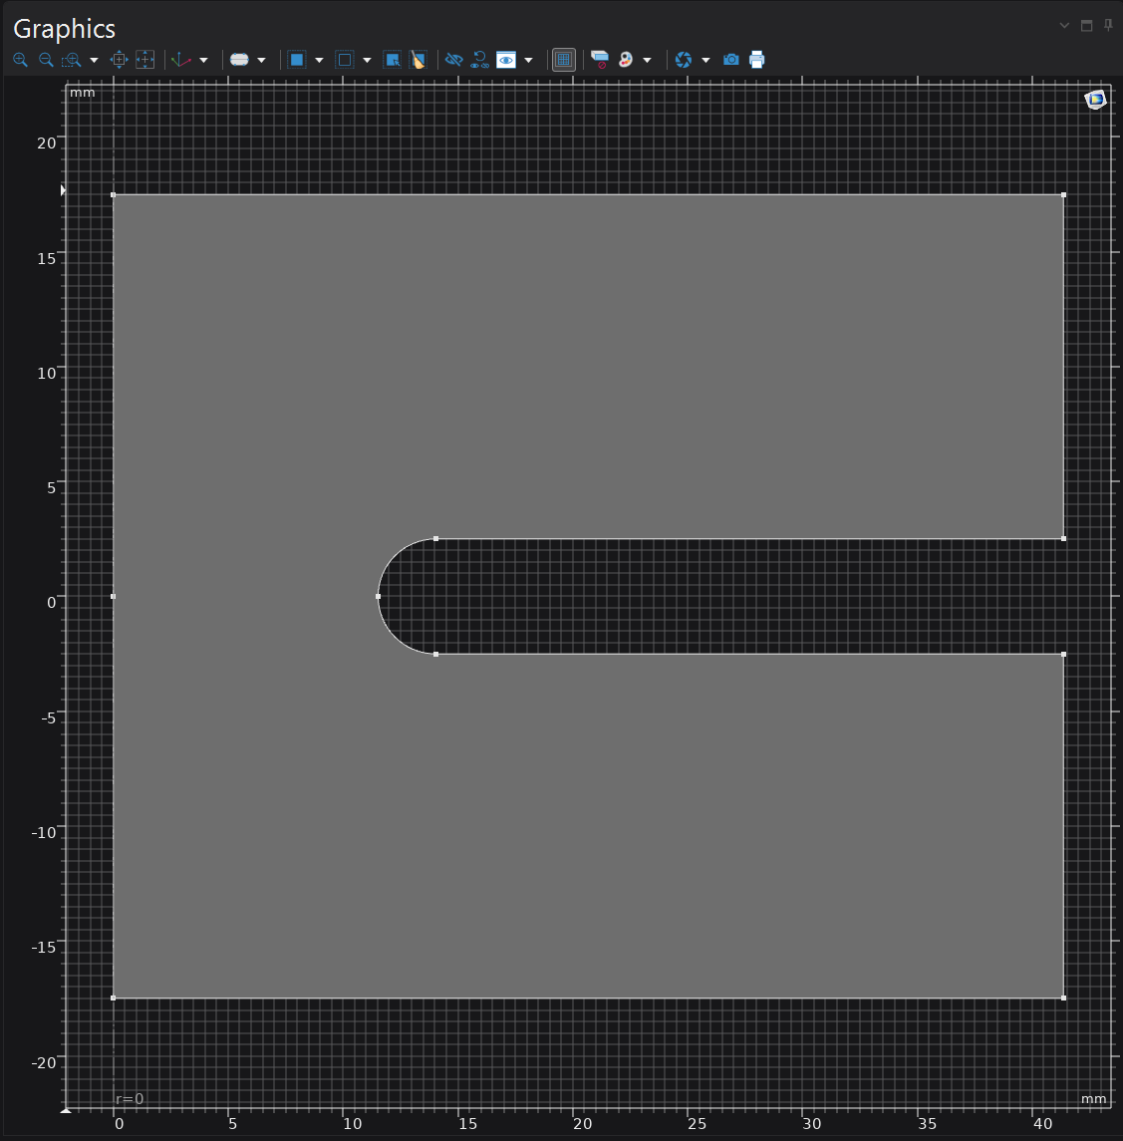Click the vertex at the semicircle tip
The height and width of the screenshot is (1141, 1123).
379,597
